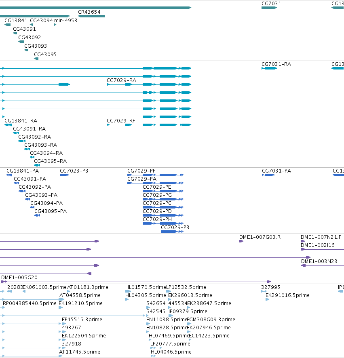Select the EP15515.3prime EST label

[x=82, y=320]
